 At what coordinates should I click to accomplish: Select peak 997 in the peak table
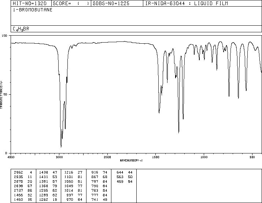[70, 195]
